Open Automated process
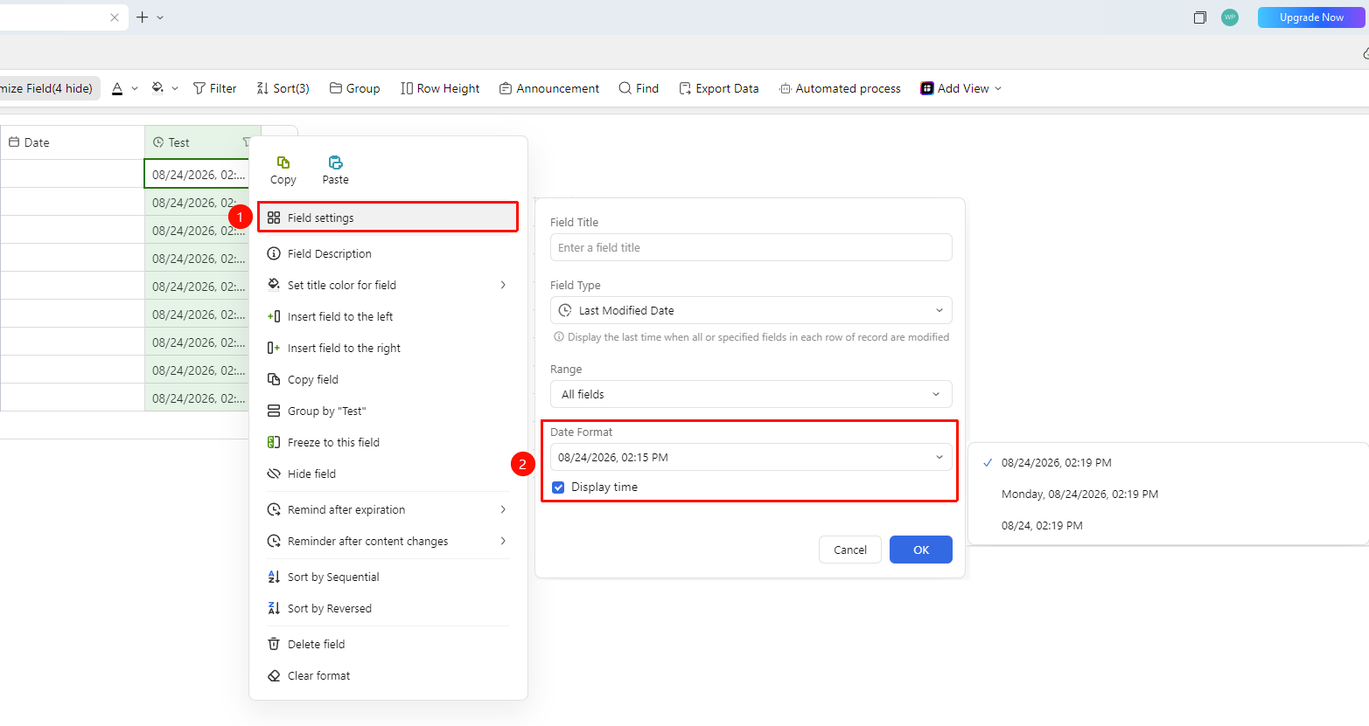This screenshot has width=1369, height=726. coord(840,88)
